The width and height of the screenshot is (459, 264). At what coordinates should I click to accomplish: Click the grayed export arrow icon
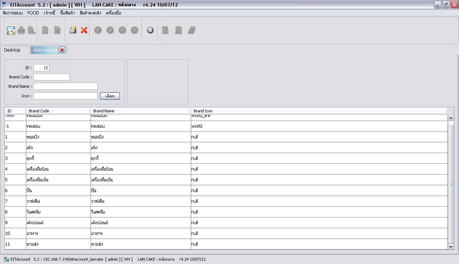point(191,30)
